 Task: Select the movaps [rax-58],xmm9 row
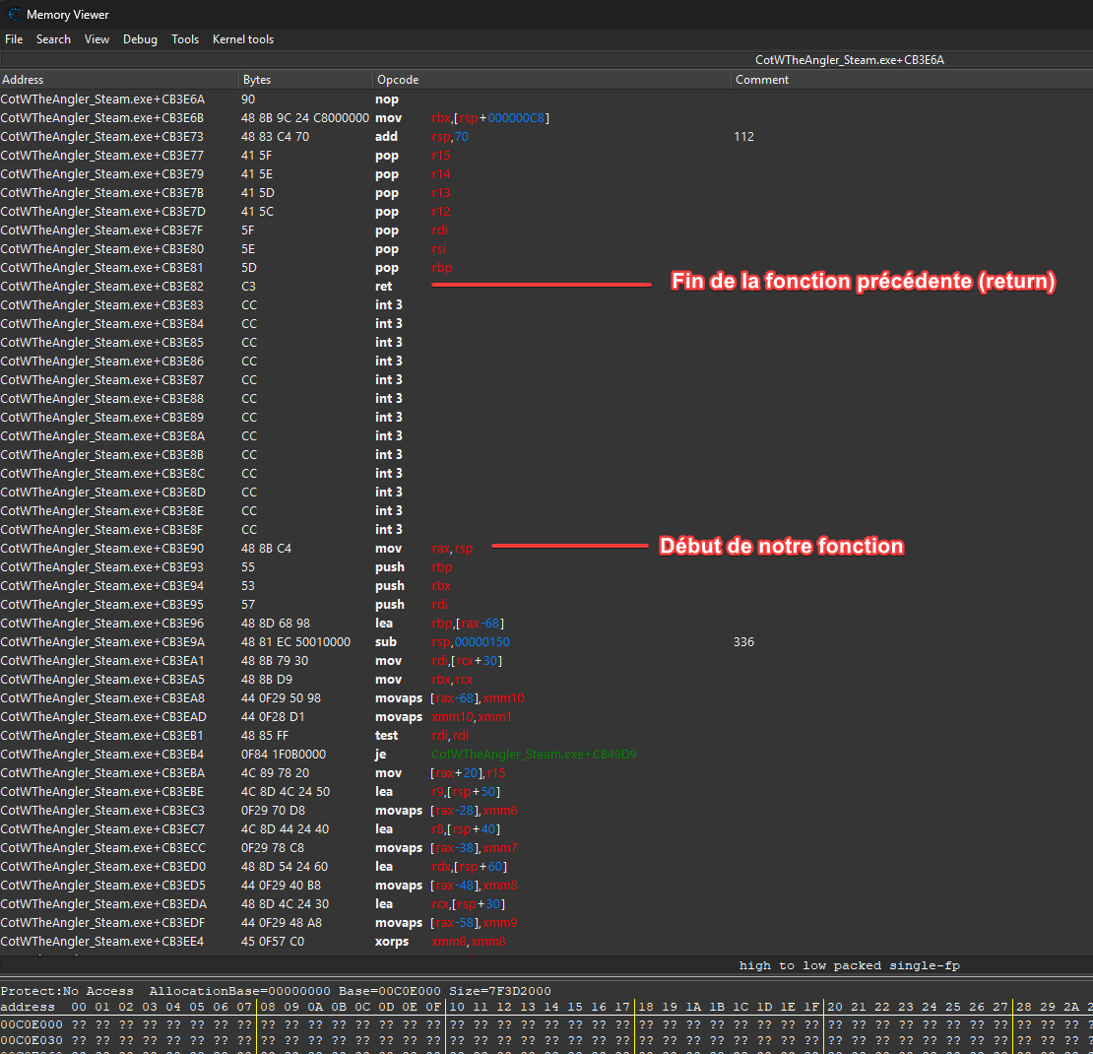tap(546, 923)
